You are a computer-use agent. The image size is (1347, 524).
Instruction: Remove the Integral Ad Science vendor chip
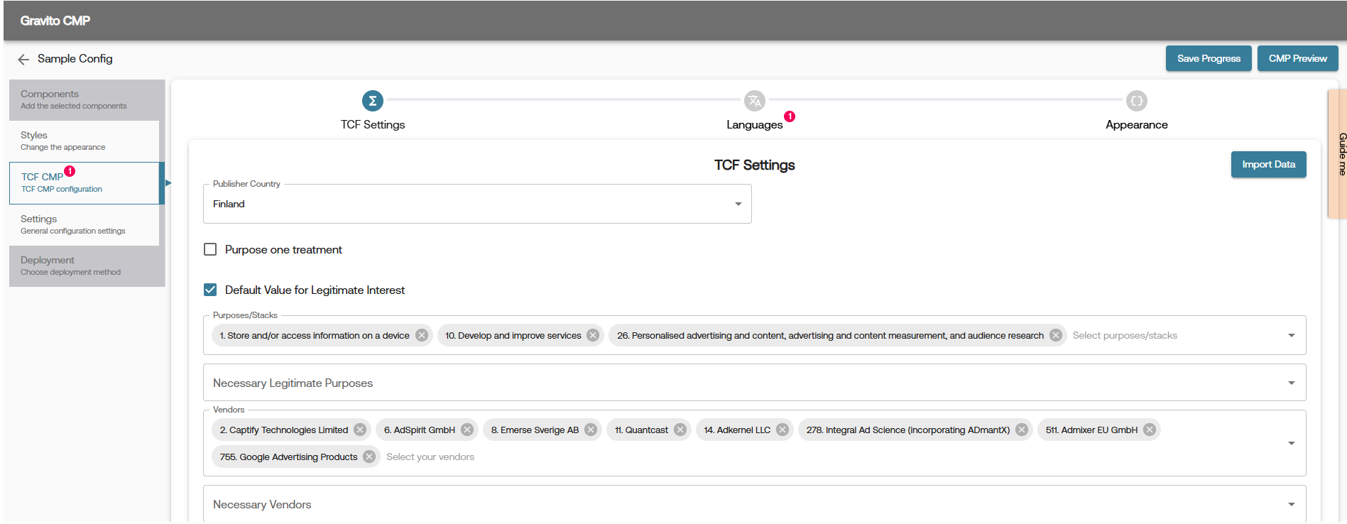click(1022, 430)
